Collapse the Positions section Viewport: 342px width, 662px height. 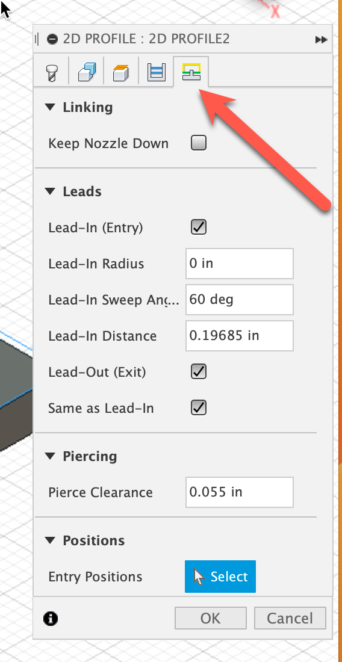[x=50, y=540]
